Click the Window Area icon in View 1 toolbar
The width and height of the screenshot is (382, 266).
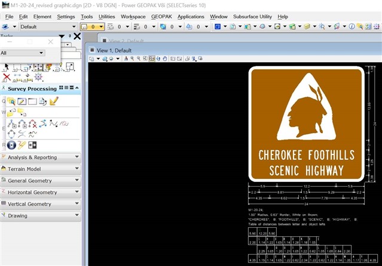(x=145, y=58)
